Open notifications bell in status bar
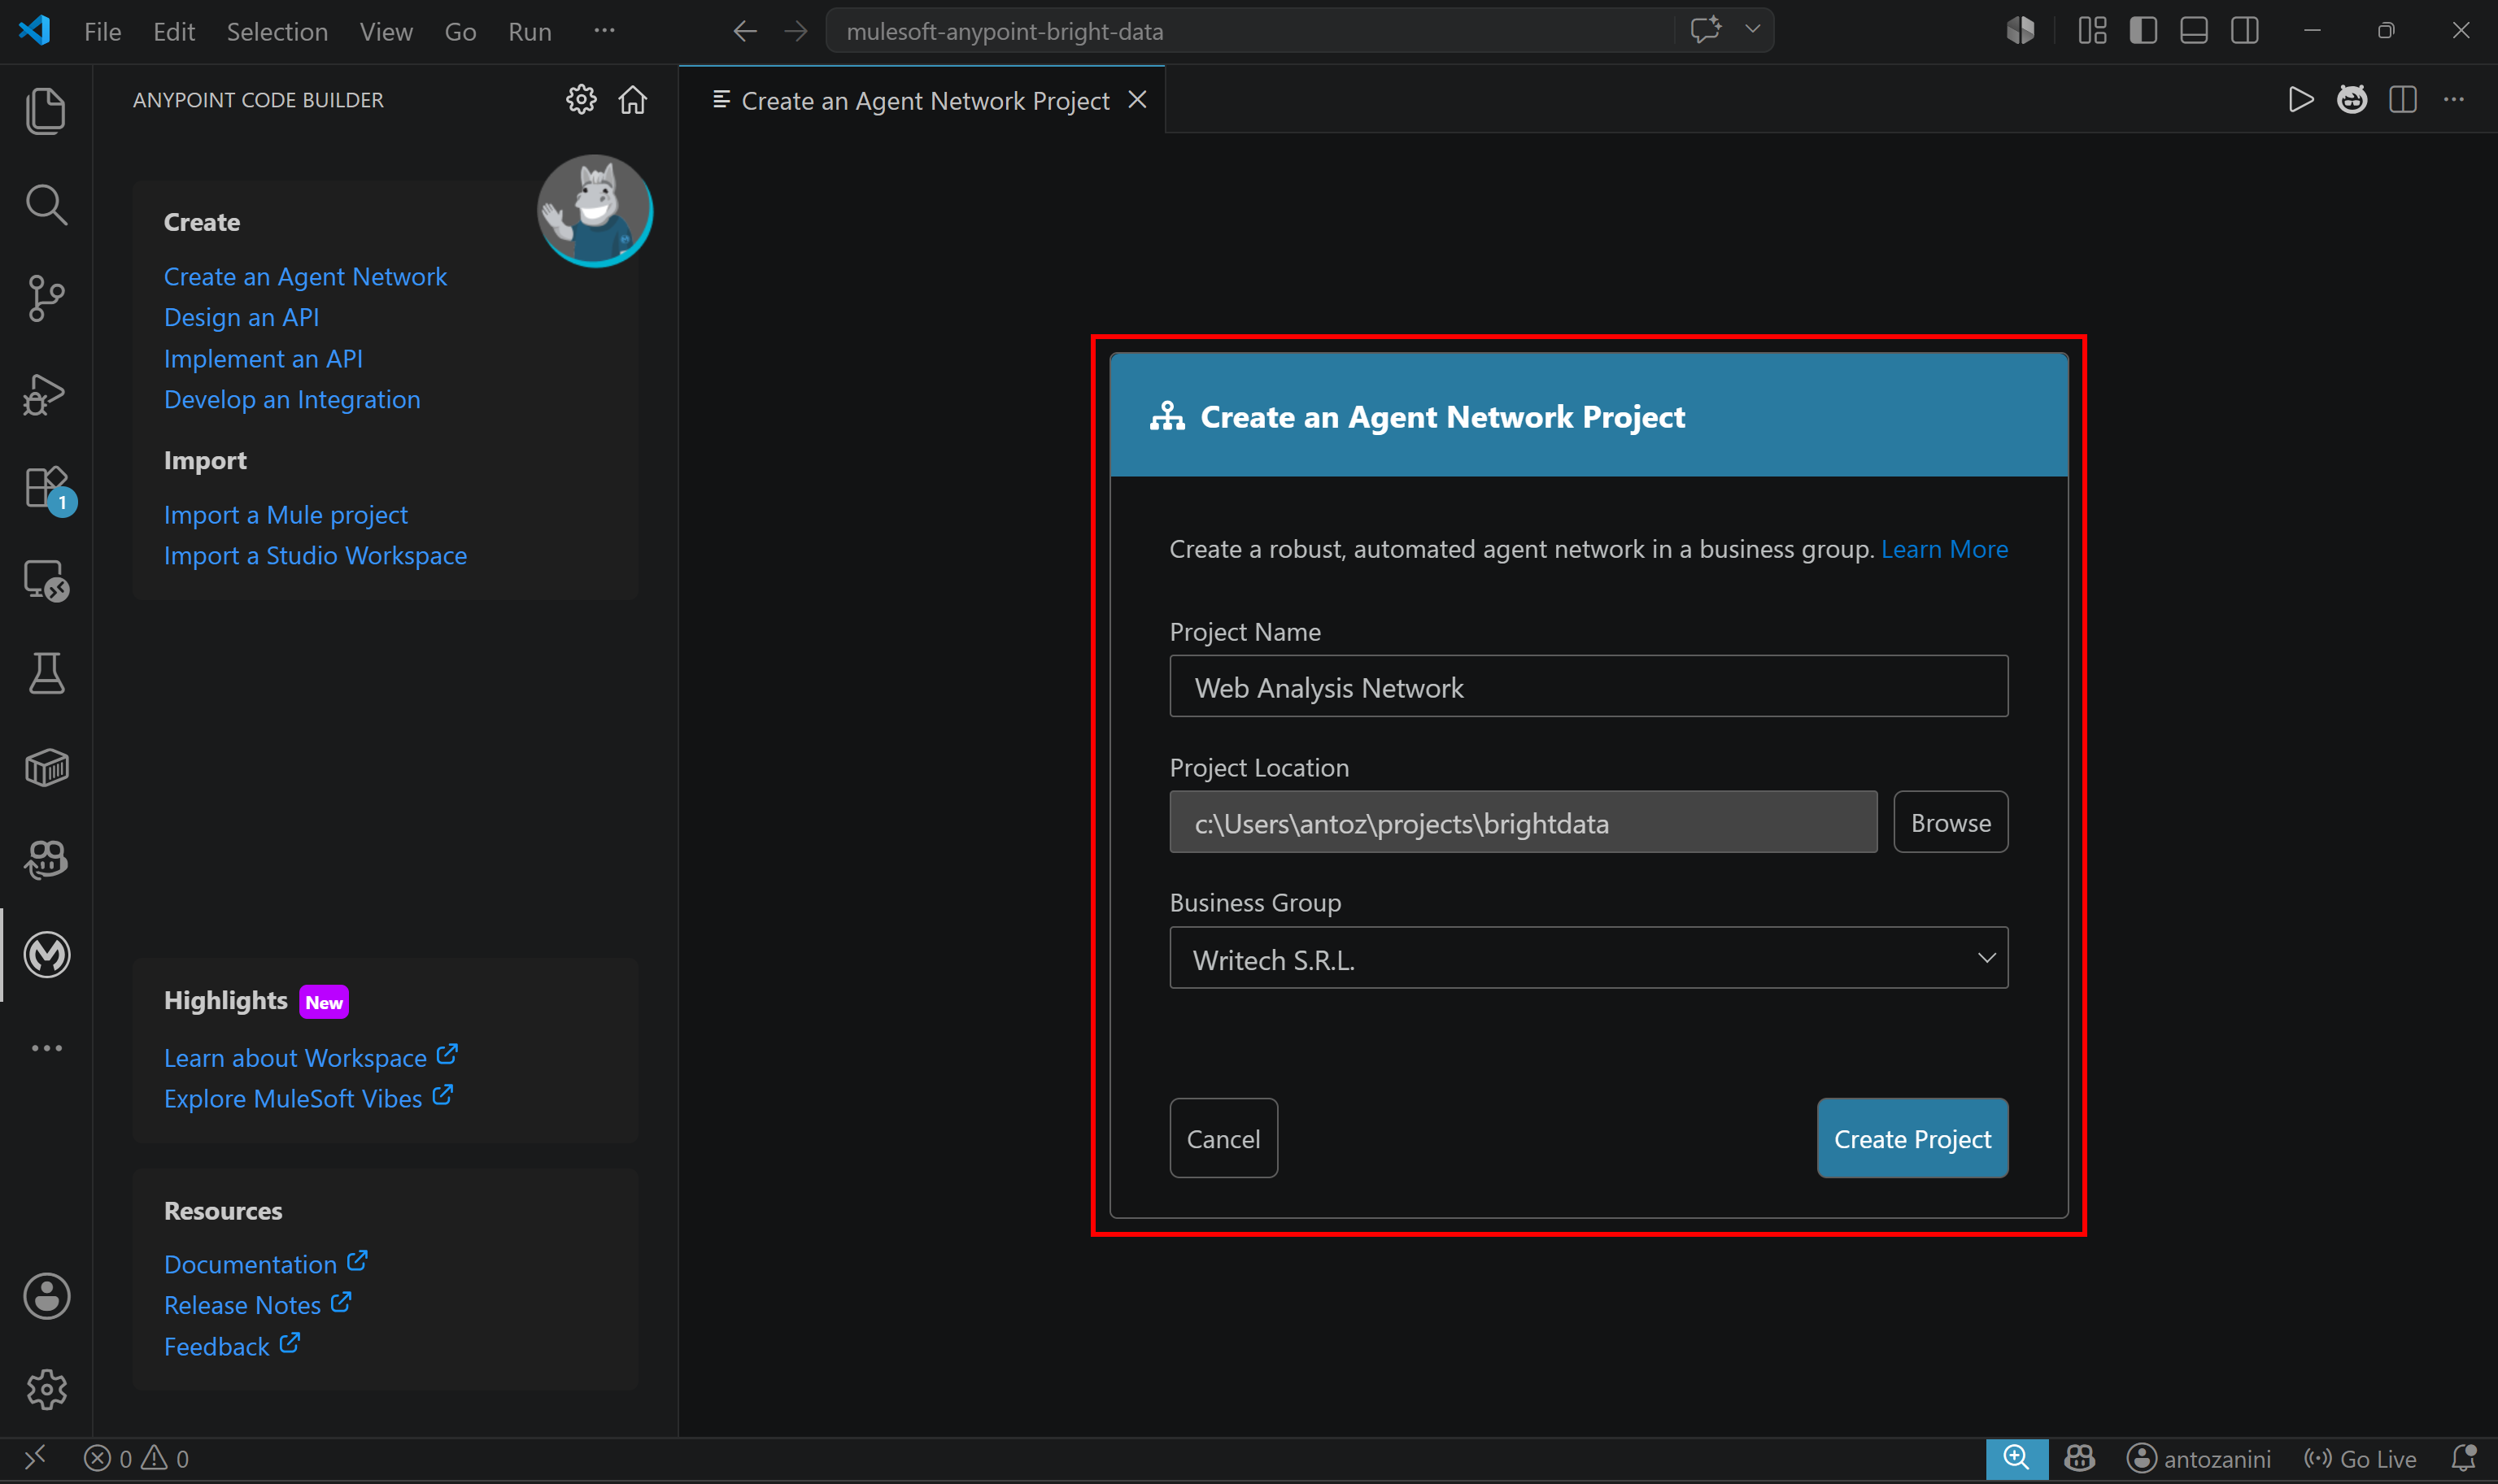The width and height of the screenshot is (2498, 1484). 2462,1458
